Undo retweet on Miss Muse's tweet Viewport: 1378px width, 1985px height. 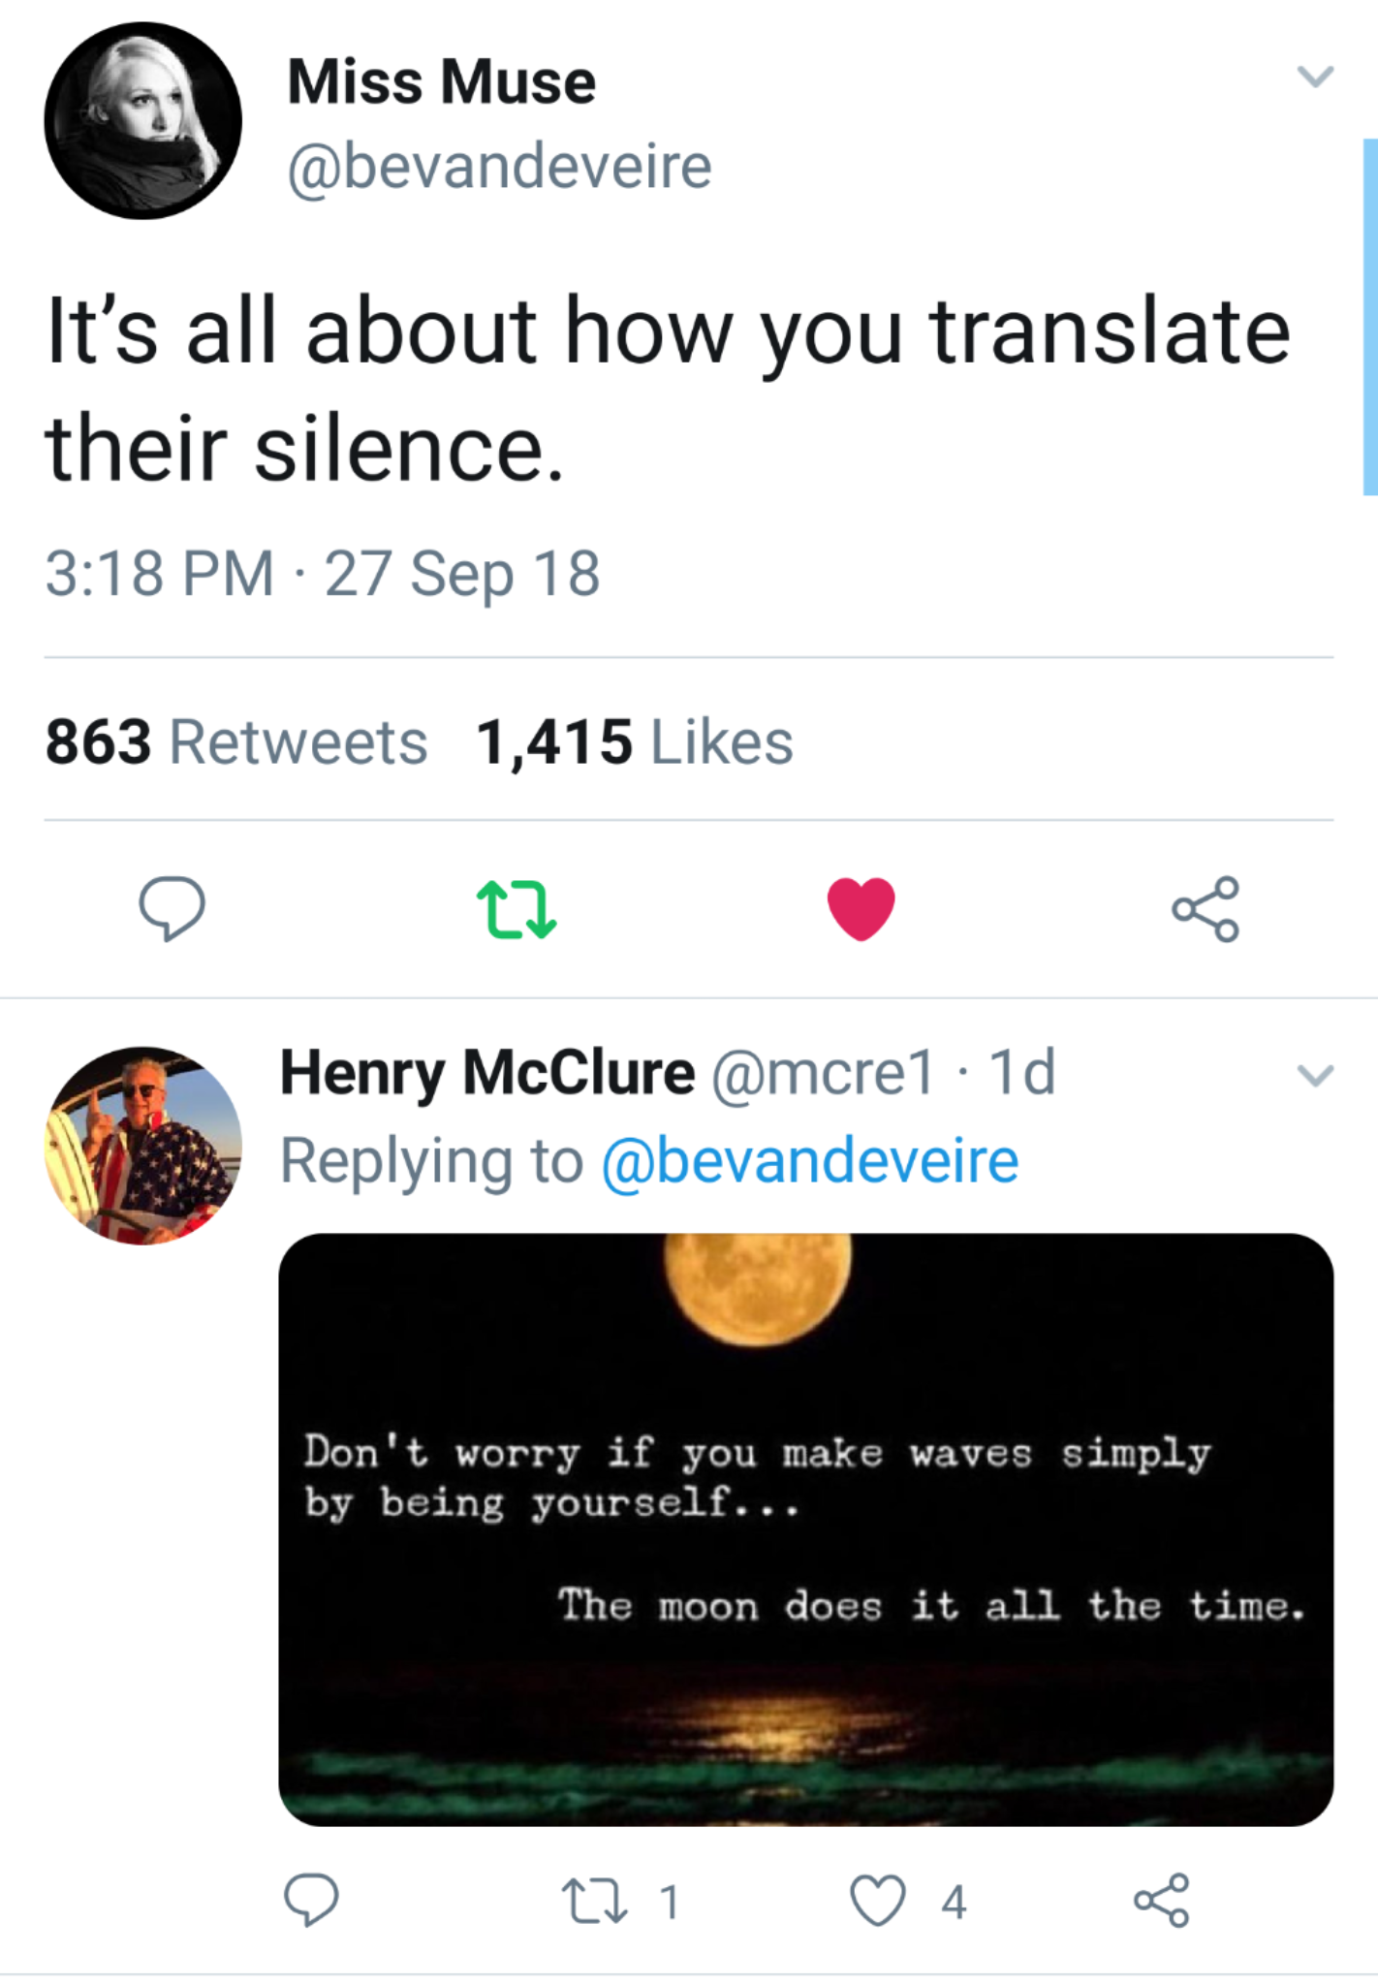click(x=517, y=908)
